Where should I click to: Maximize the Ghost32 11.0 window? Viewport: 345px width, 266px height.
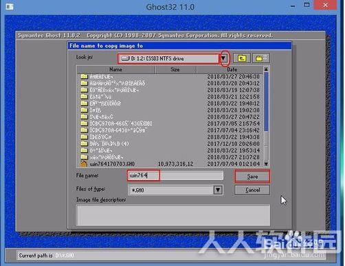pos(307,5)
